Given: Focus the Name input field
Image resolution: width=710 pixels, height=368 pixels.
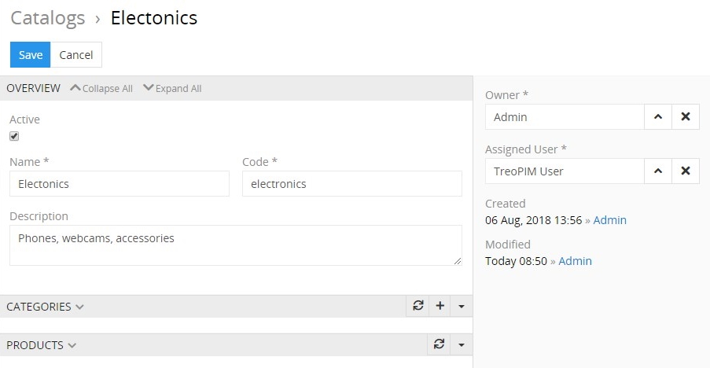Looking at the screenshot, I should click(x=120, y=184).
